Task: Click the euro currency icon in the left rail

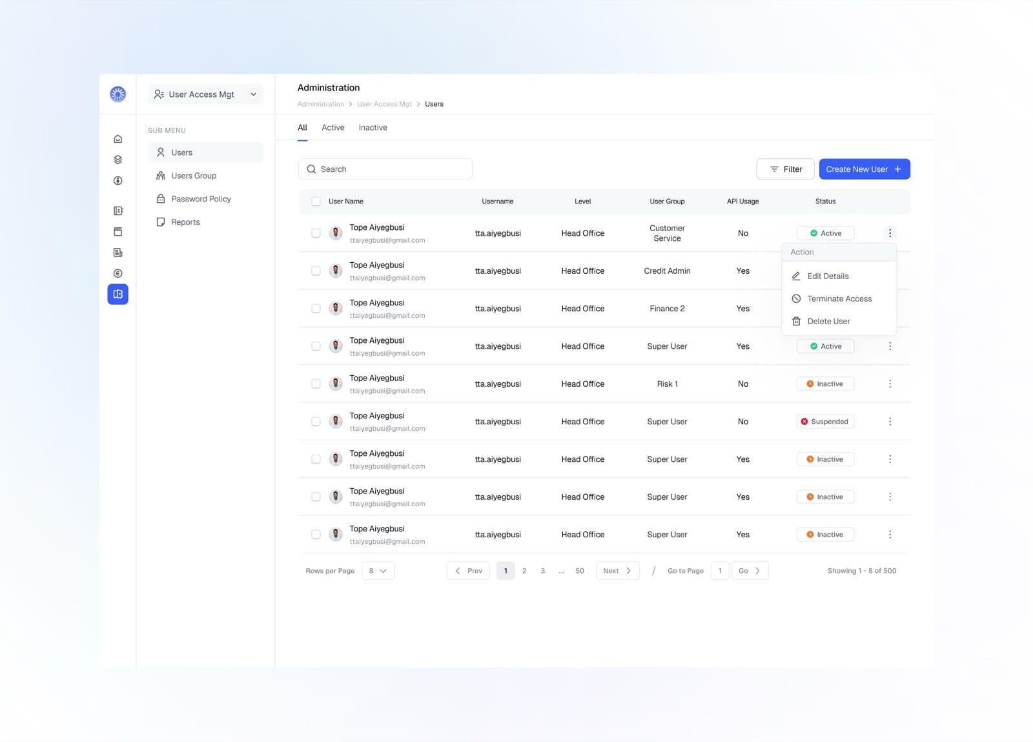Action: tap(118, 273)
